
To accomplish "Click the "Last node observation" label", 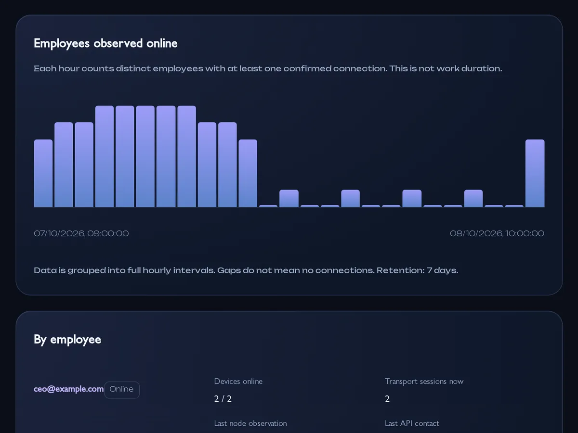I will [250, 423].
